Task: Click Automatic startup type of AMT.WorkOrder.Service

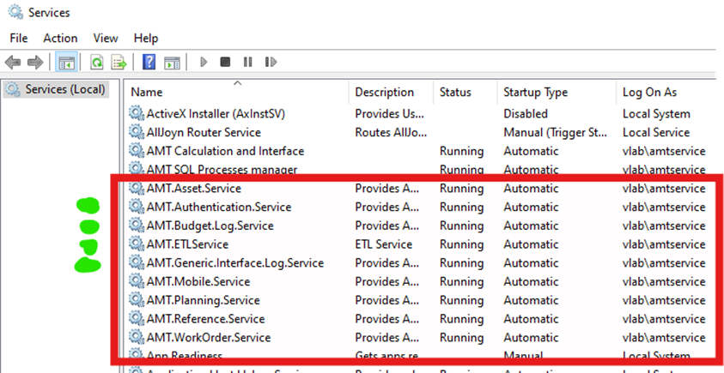Action: click(x=531, y=338)
